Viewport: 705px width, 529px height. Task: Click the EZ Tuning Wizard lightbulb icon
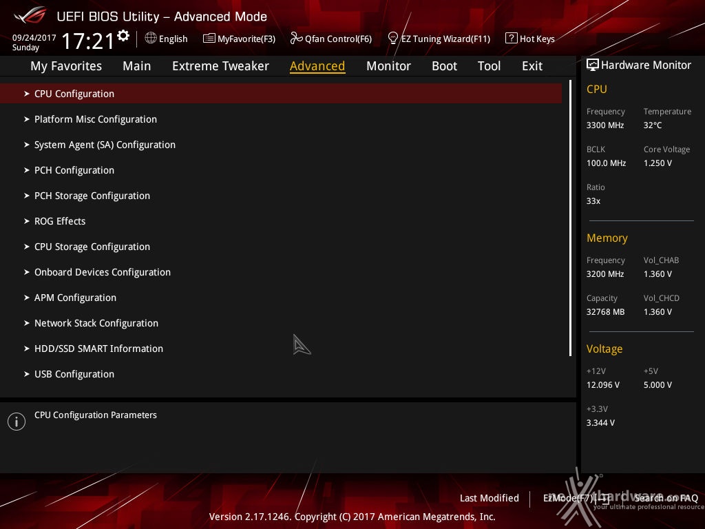[x=392, y=39]
